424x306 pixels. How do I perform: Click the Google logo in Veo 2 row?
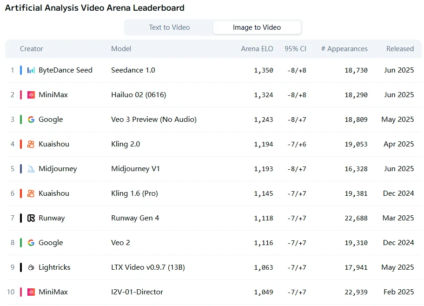click(31, 243)
